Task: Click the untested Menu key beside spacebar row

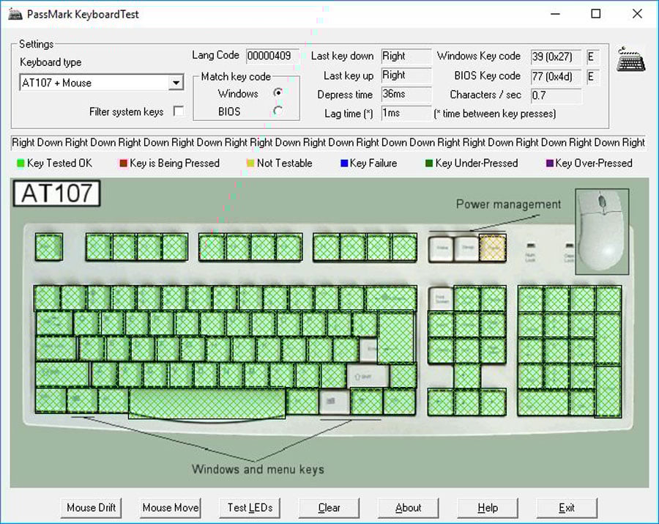Action: pyautogui.click(x=334, y=402)
